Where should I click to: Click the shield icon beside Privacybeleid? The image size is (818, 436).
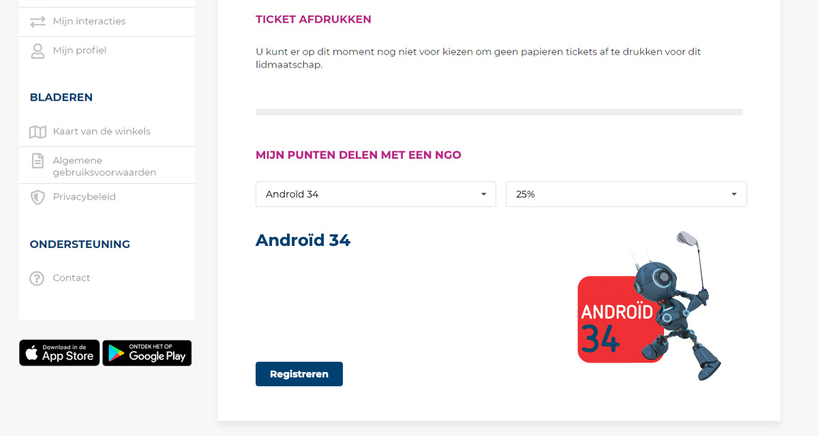(x=37, y=198)
